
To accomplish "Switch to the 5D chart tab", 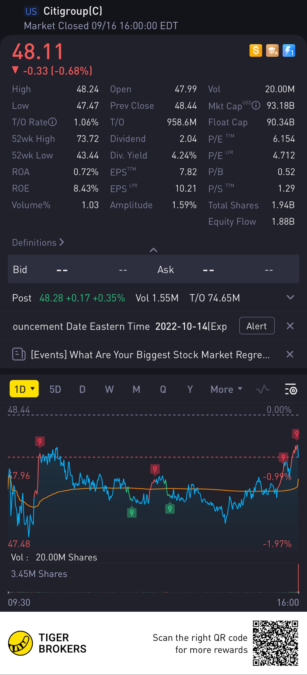I will pos(55,389).
